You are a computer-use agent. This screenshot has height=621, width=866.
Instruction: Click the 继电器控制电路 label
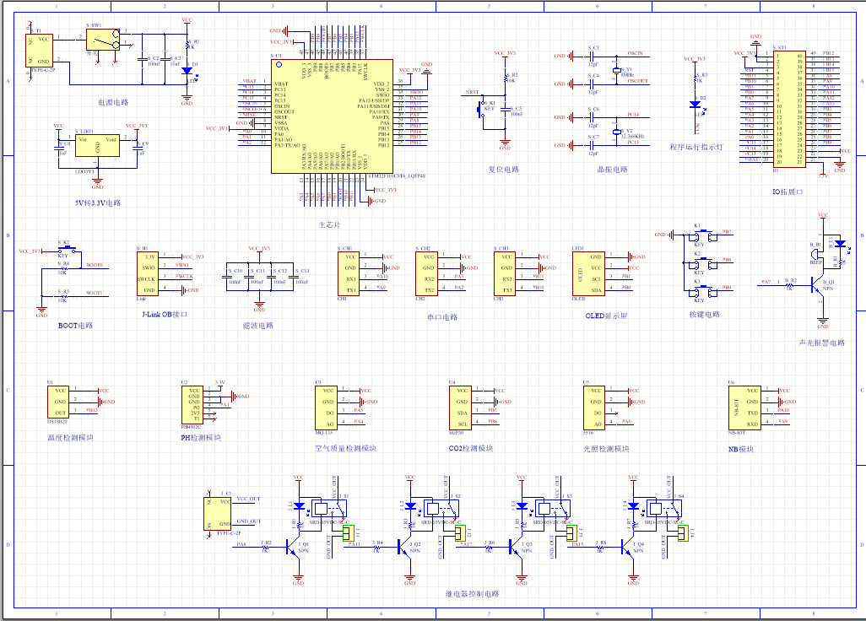(473, 594)
